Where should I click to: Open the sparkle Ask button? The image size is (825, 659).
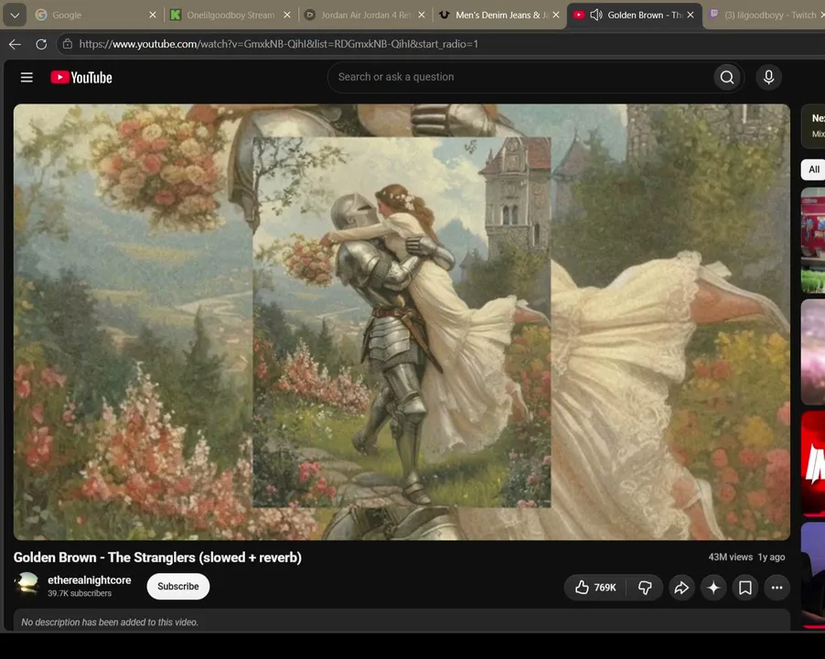(x=713, y=588)
